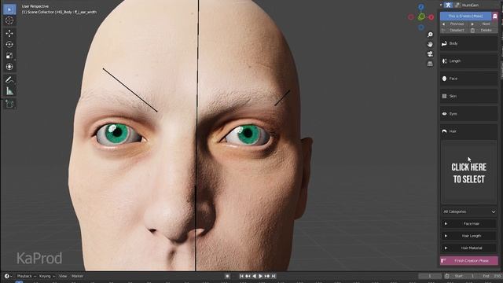Click the End frame field
503x283 pixels.
(490, 276)
